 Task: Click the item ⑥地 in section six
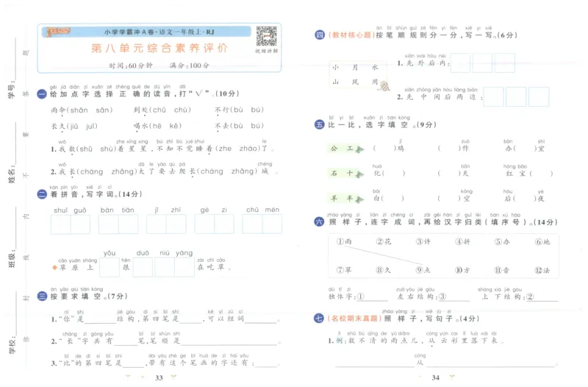pyautogui.click(x=542, y=241)
